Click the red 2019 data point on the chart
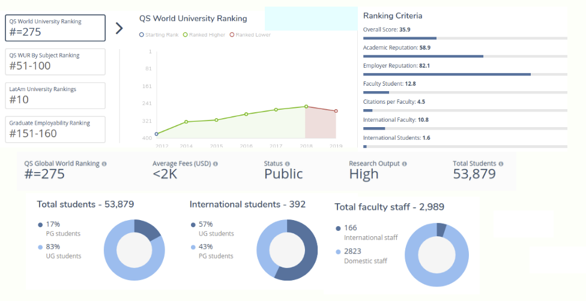Screen dimensions: 586x301 click(x=336, y=111)
